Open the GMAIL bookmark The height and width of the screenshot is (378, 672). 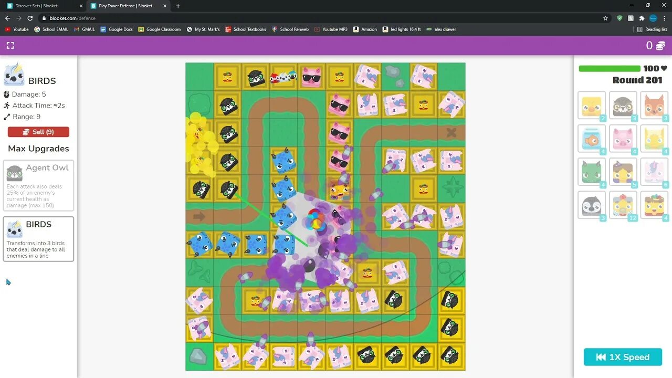(x=85, y=29)
